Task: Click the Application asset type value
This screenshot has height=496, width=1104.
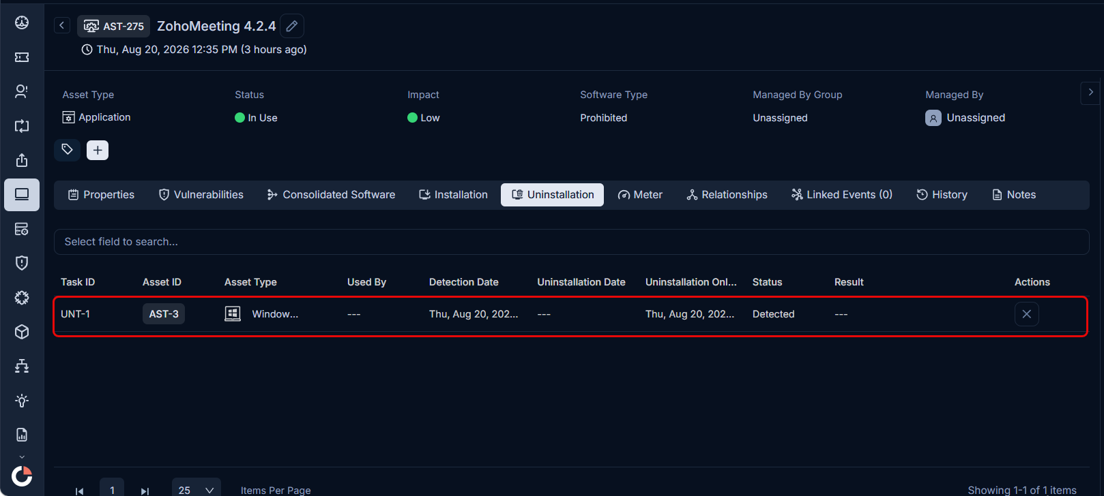Action: pyautogui.click(x=96, y=117)
